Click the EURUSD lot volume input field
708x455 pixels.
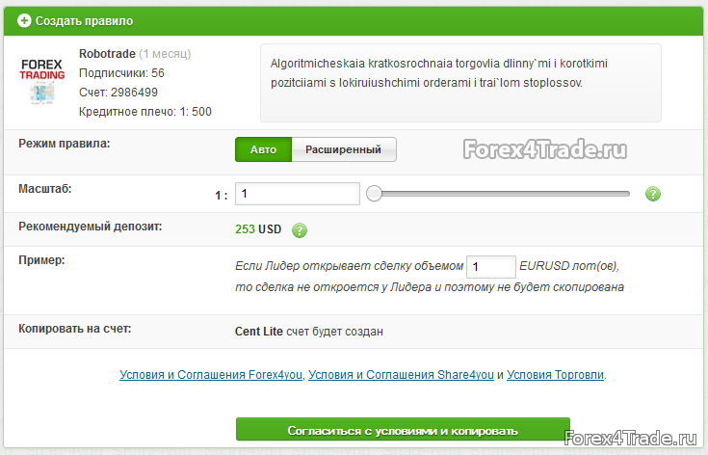491,267
